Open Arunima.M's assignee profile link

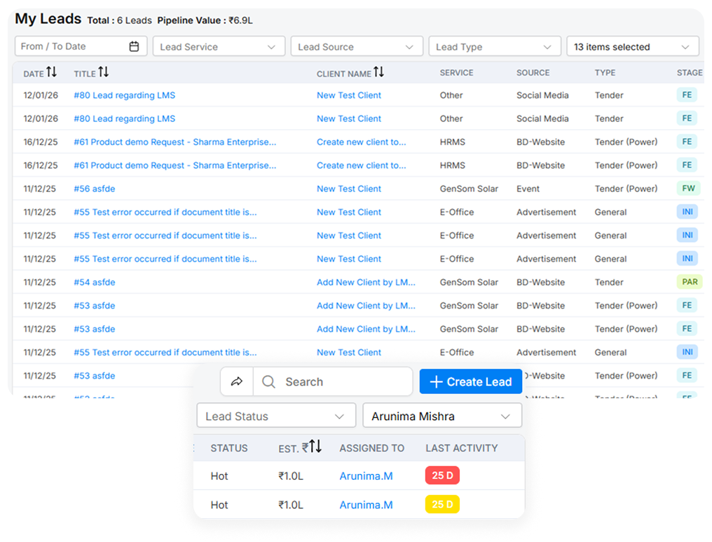click(x=367, y=475)
